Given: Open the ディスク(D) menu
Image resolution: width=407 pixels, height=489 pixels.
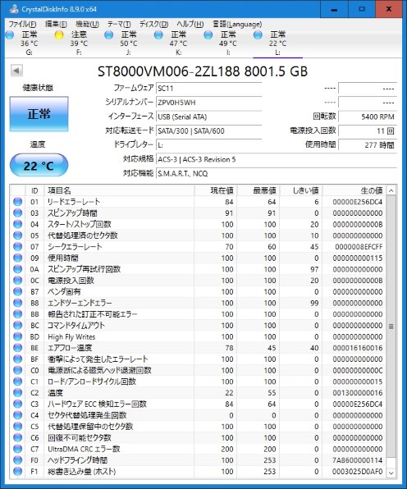Looking at the screenshot, I should point(153,24).
